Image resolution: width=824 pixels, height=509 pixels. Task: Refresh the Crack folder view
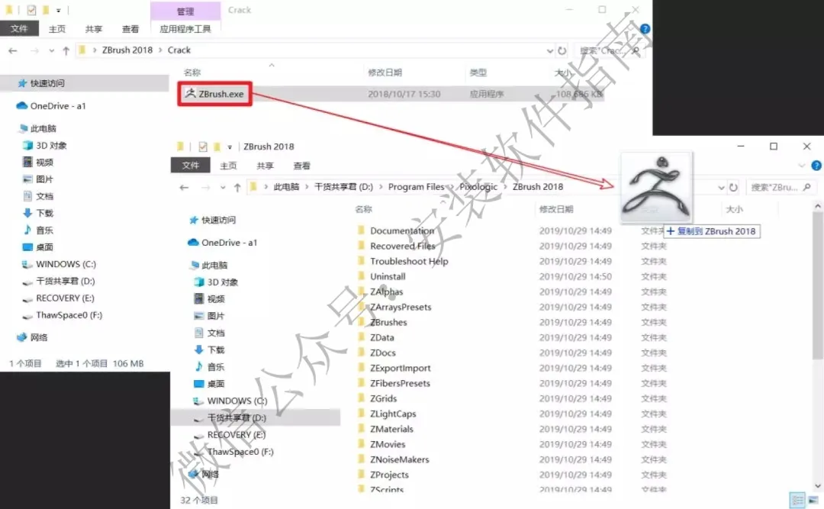tap(562, 51)
